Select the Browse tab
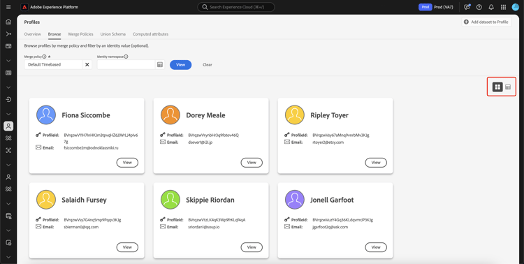 click(x=54, y=34)
